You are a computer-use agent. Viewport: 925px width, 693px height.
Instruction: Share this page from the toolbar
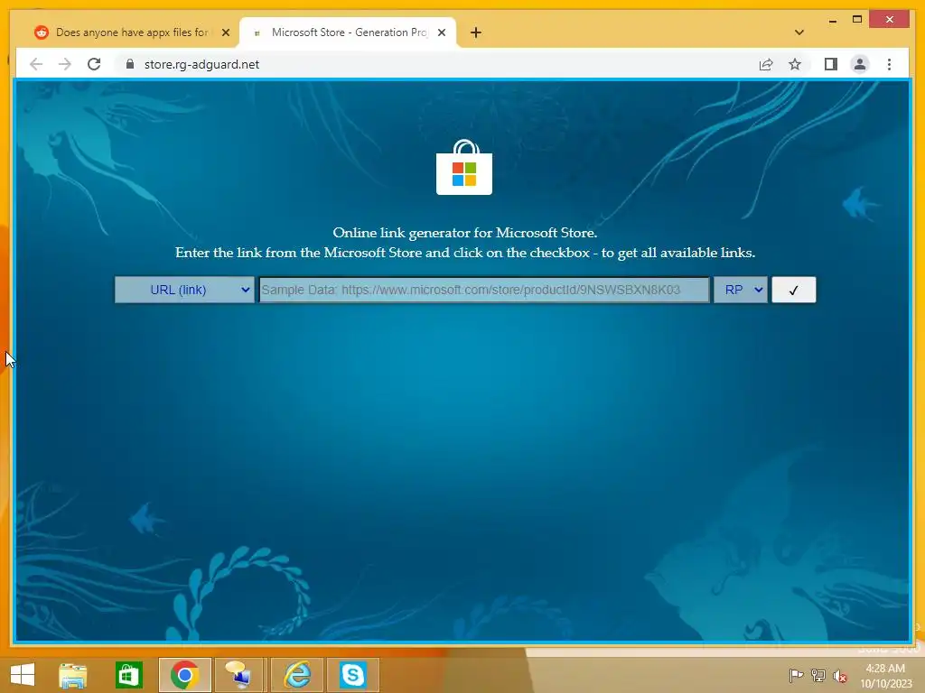pos(766,64)
